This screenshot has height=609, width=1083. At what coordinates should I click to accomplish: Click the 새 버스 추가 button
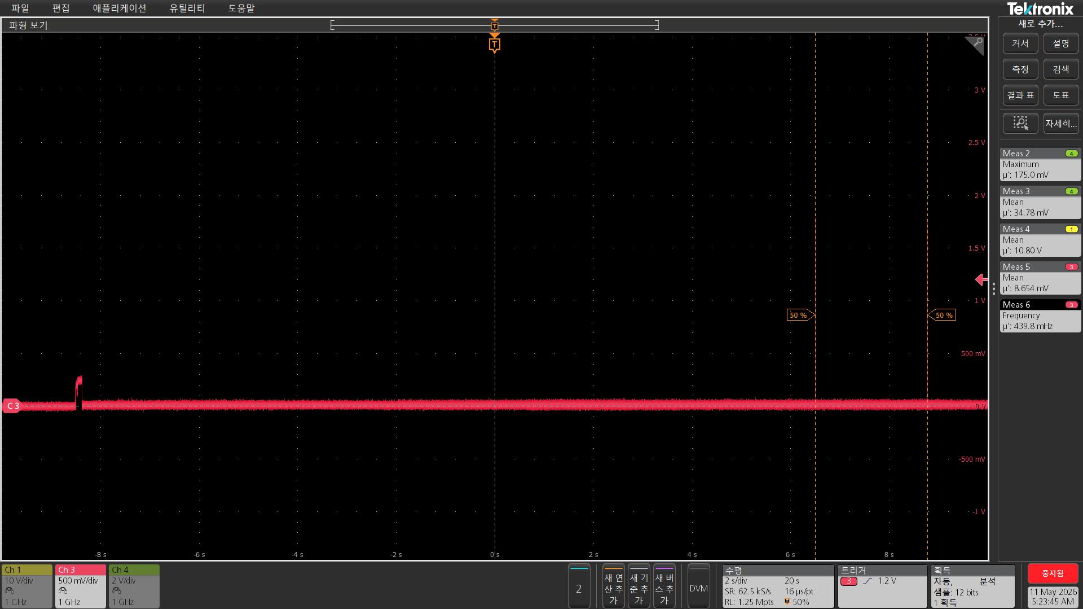[x=664, y=586]
